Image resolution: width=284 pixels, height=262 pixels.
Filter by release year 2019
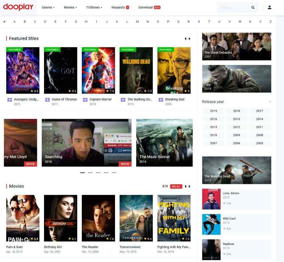[x=213, y=111]
